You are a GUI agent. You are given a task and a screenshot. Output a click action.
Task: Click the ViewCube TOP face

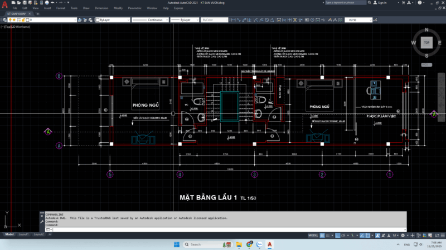pyautogui.click(x=426, y=42)
